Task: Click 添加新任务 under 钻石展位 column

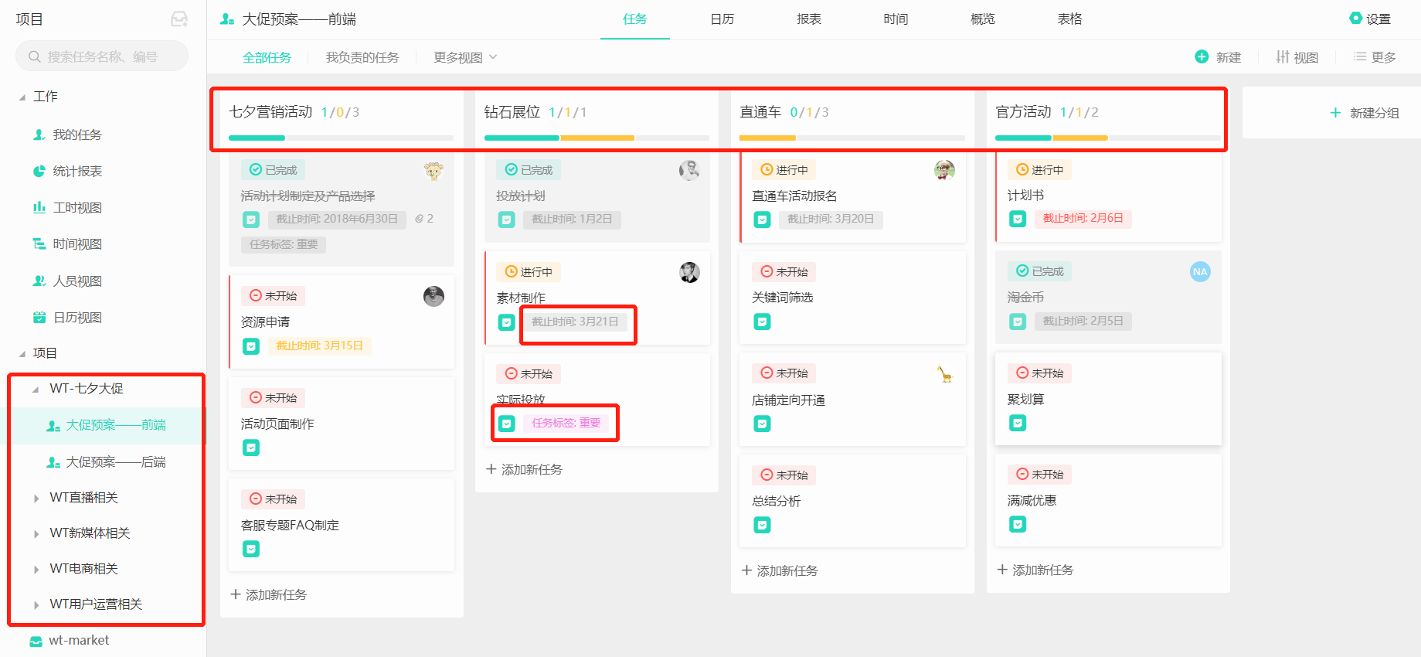Action: pyautogui.click(x=524, y=469)
